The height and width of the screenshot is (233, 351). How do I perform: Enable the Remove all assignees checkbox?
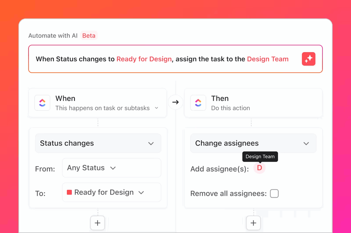pos(274,193)
